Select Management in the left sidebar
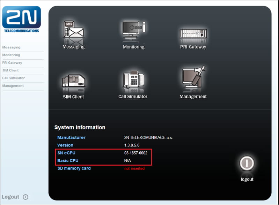Screen dimensions: 279x205 (x=13, y=86)
